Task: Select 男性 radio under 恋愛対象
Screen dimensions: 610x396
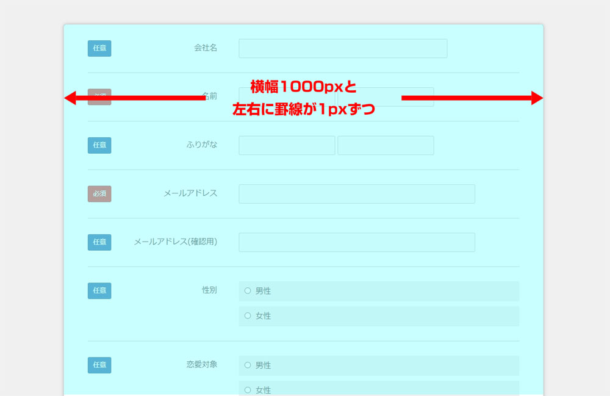Action: [248, 365]
